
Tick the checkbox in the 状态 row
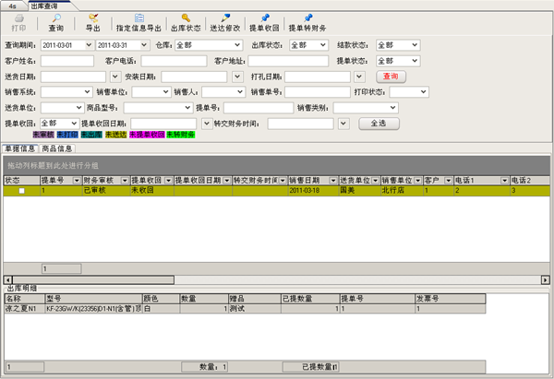[x=19, y=190]
